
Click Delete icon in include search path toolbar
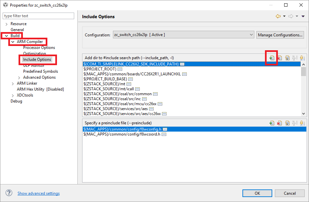280,58
